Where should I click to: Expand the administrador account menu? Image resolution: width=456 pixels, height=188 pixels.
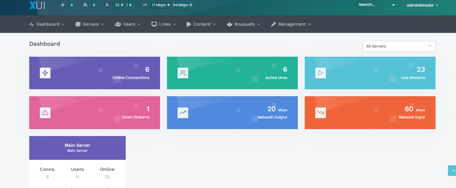(422, 5)
